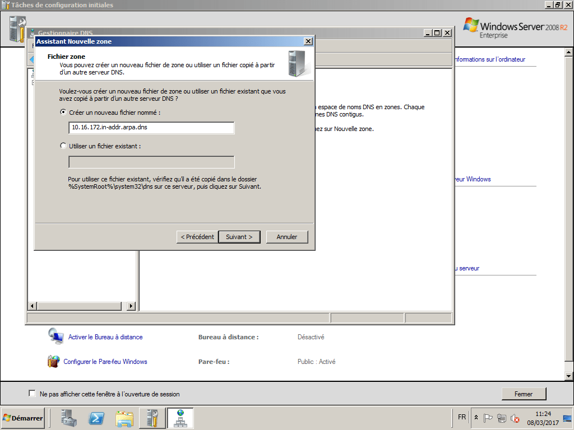
Task: Open the Action Center flag icon
Action: tap(489, 418)
